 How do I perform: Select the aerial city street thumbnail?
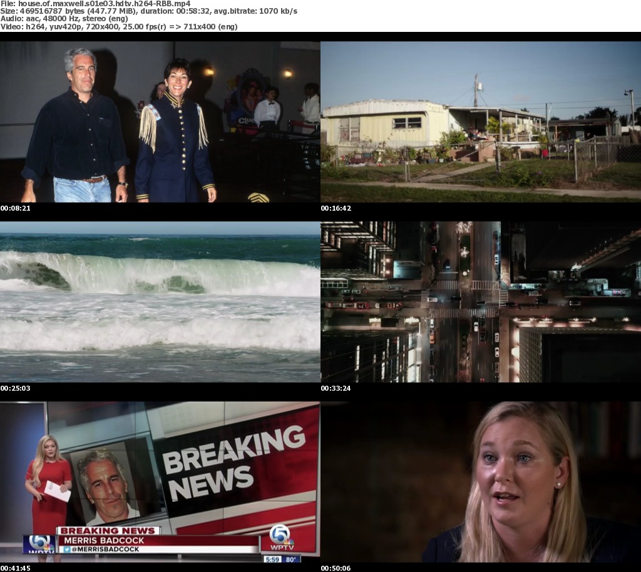pos(481,301)
